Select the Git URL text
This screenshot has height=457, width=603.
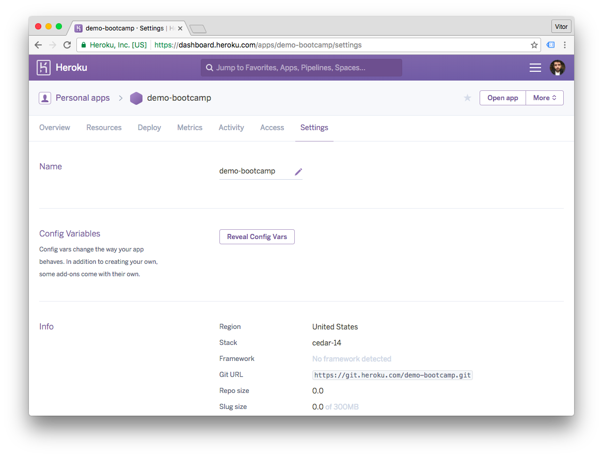point(392,375)
